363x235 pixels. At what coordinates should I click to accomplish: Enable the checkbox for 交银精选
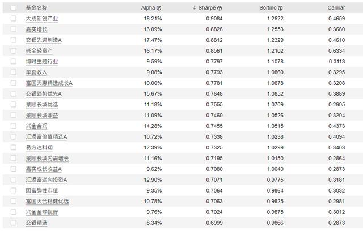[x=14, y=223]
